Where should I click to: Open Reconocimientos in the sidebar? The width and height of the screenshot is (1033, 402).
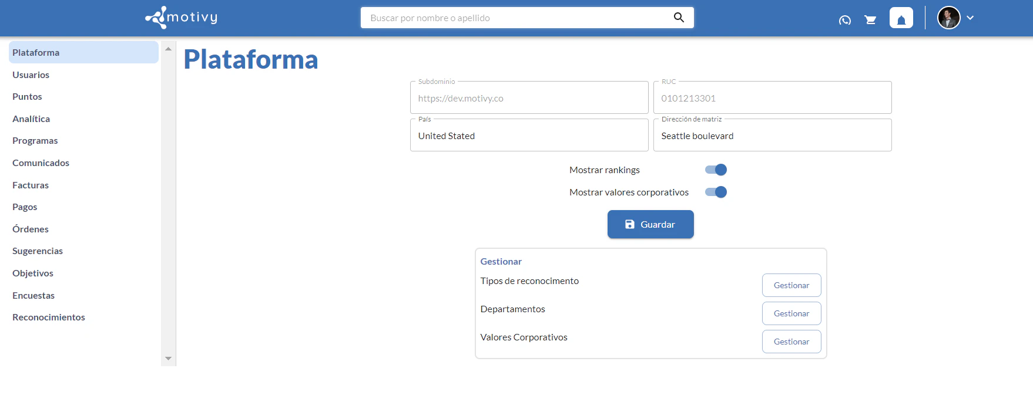tap(83, 317)
